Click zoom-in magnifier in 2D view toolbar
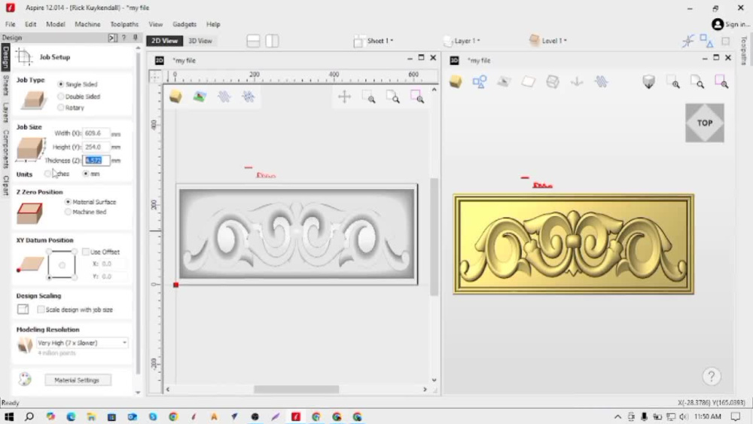Image resolution: width=753 pixels, height=424 pixels. [x=369, y=97]
